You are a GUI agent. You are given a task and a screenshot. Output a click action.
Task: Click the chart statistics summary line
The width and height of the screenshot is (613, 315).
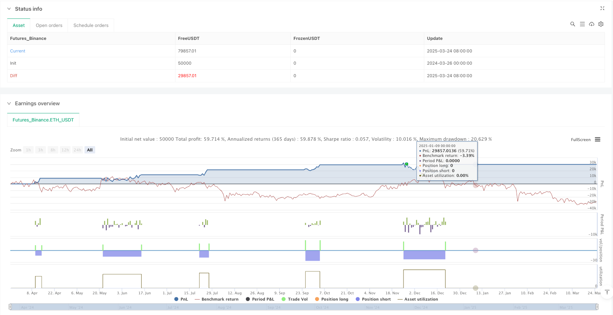(x=306, y=139)
